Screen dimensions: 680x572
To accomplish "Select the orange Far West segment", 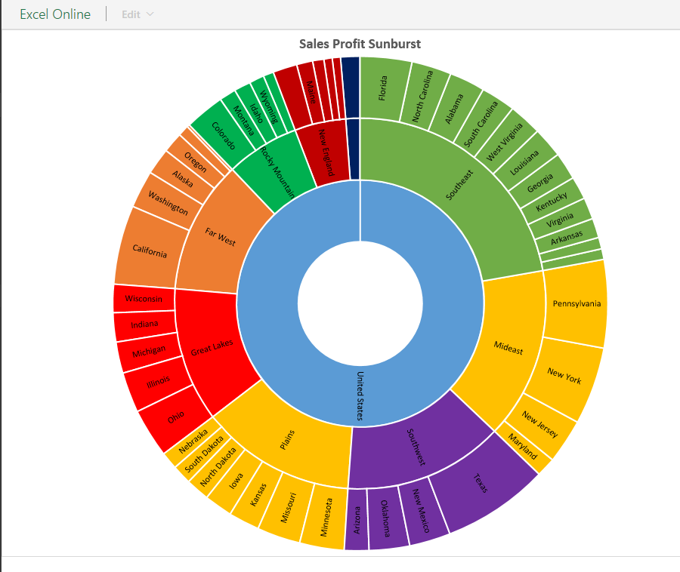I will 219,238.
